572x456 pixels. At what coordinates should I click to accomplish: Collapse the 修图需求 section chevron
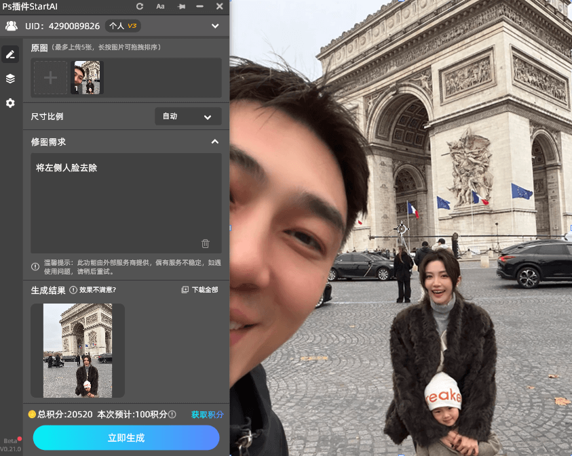click(x=215, y=142)
